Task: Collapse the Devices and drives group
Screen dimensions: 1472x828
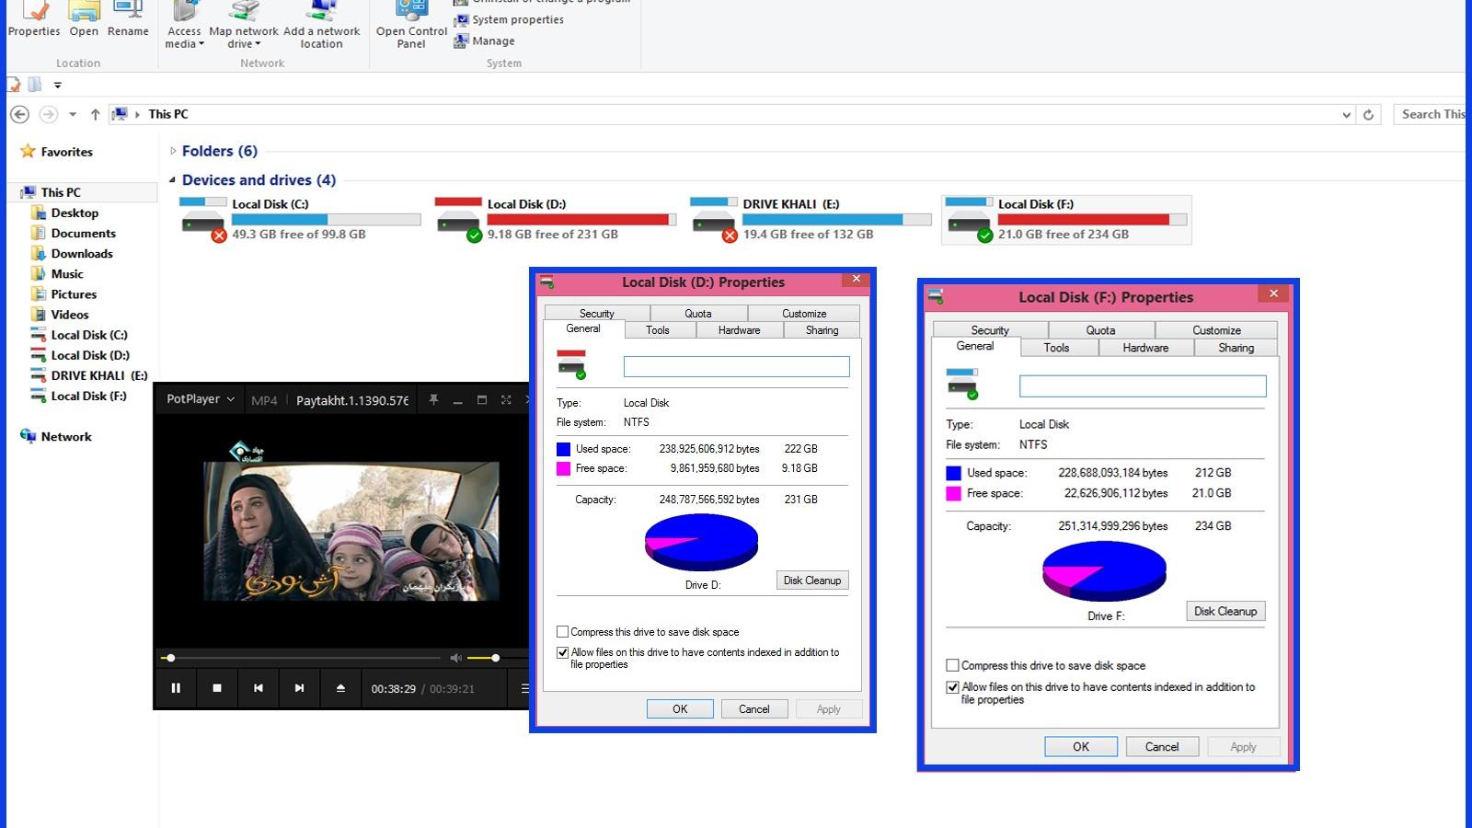Action: pos(173,180)
